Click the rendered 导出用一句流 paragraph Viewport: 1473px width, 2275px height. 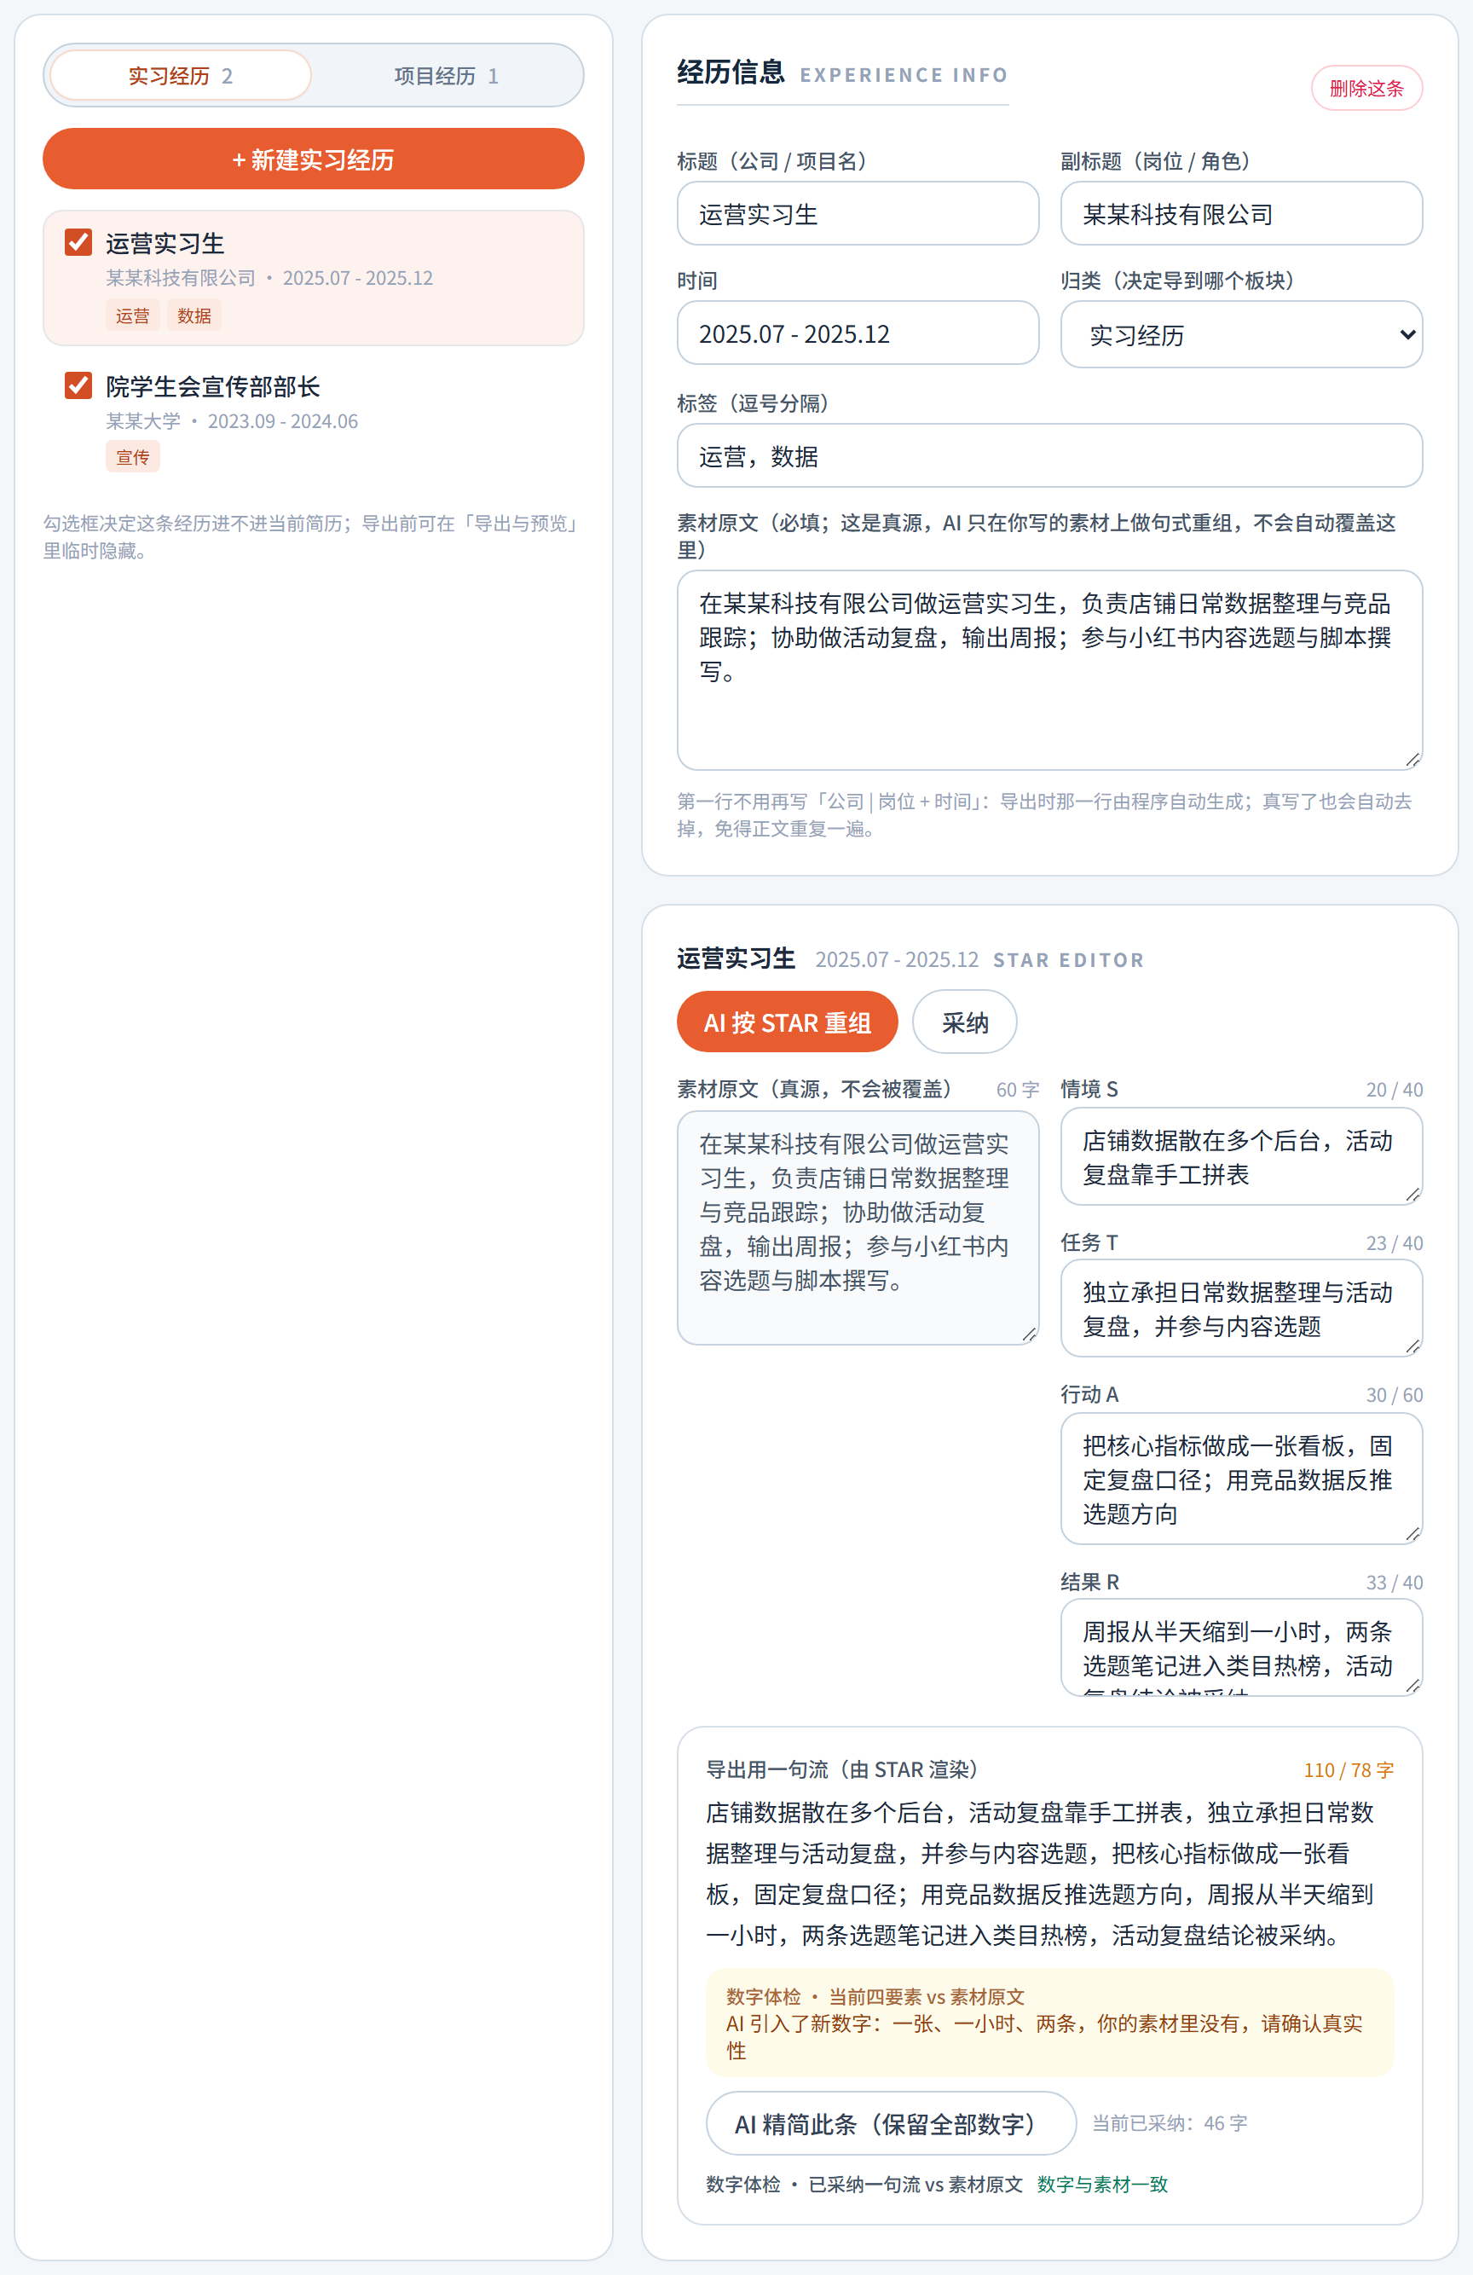point(1049,1873)
